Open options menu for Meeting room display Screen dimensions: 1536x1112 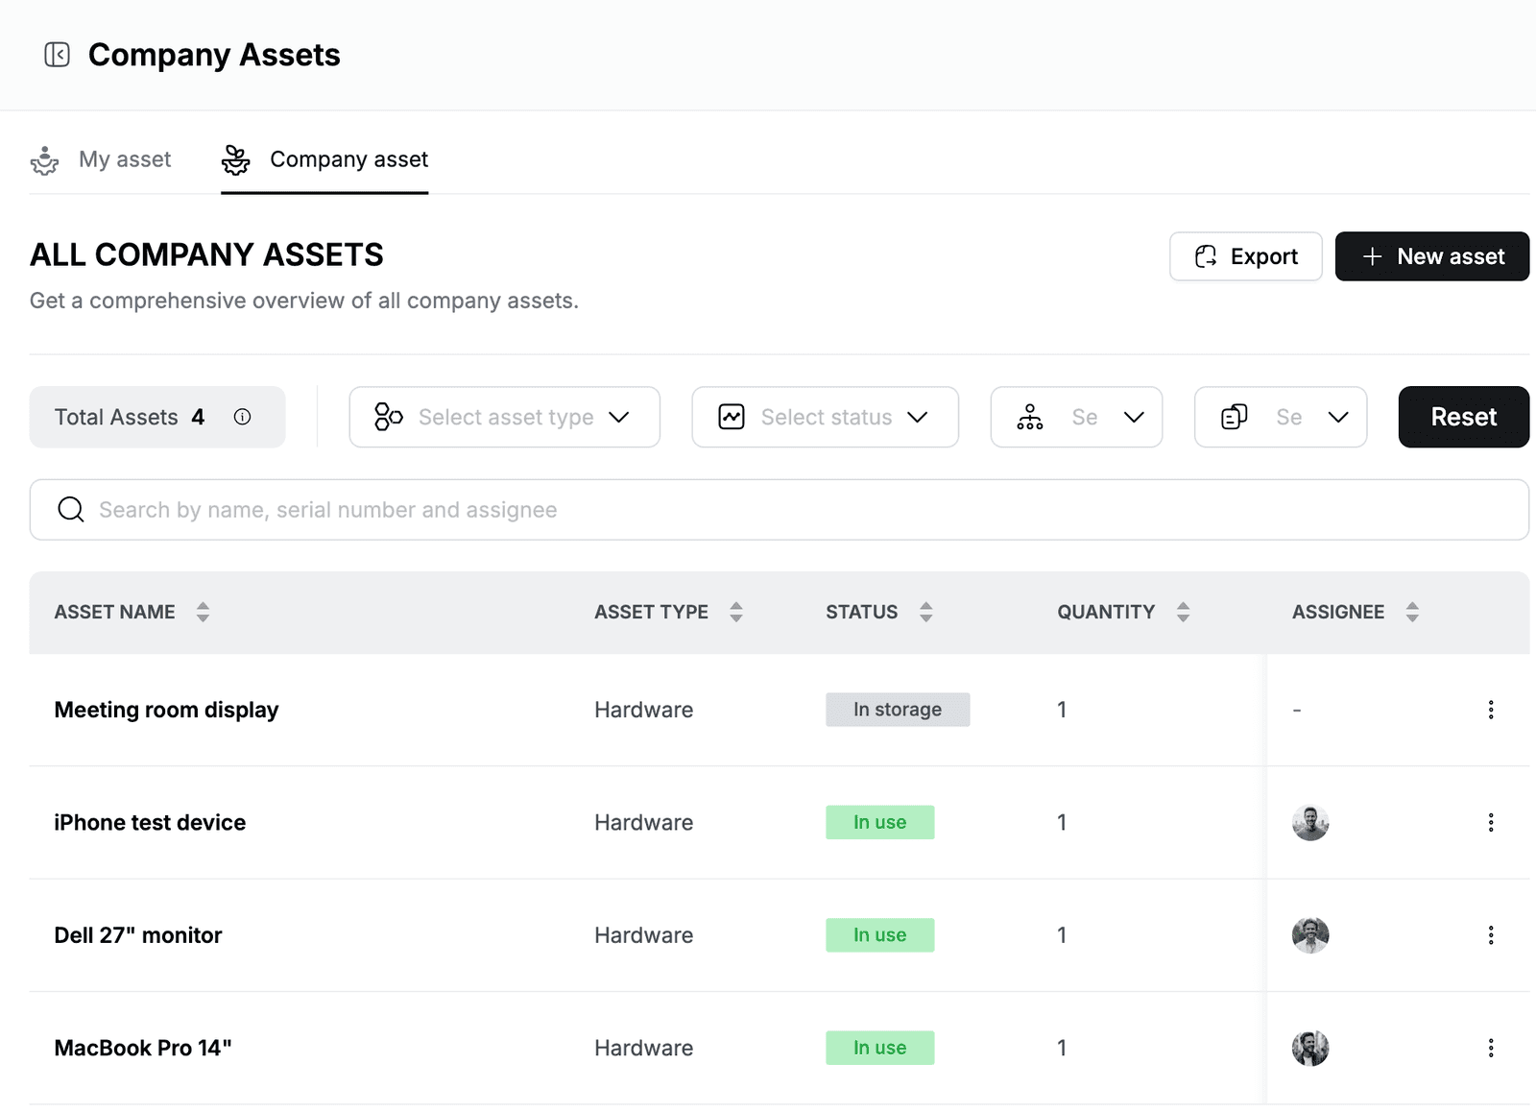point(1491,710)
